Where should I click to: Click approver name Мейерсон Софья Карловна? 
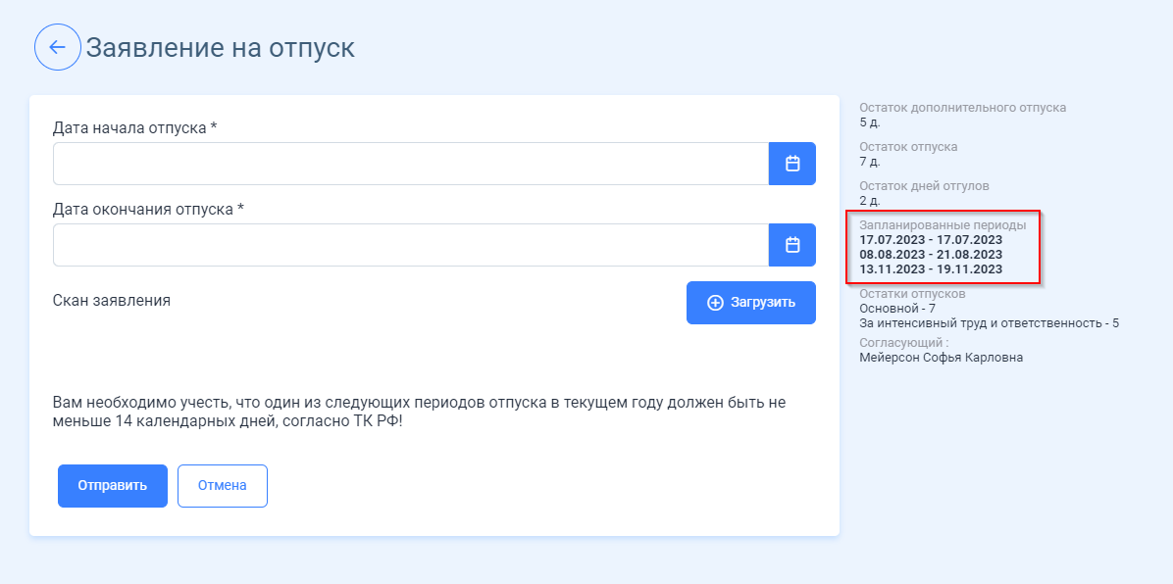pyautogui.click(x=942, y=358)
